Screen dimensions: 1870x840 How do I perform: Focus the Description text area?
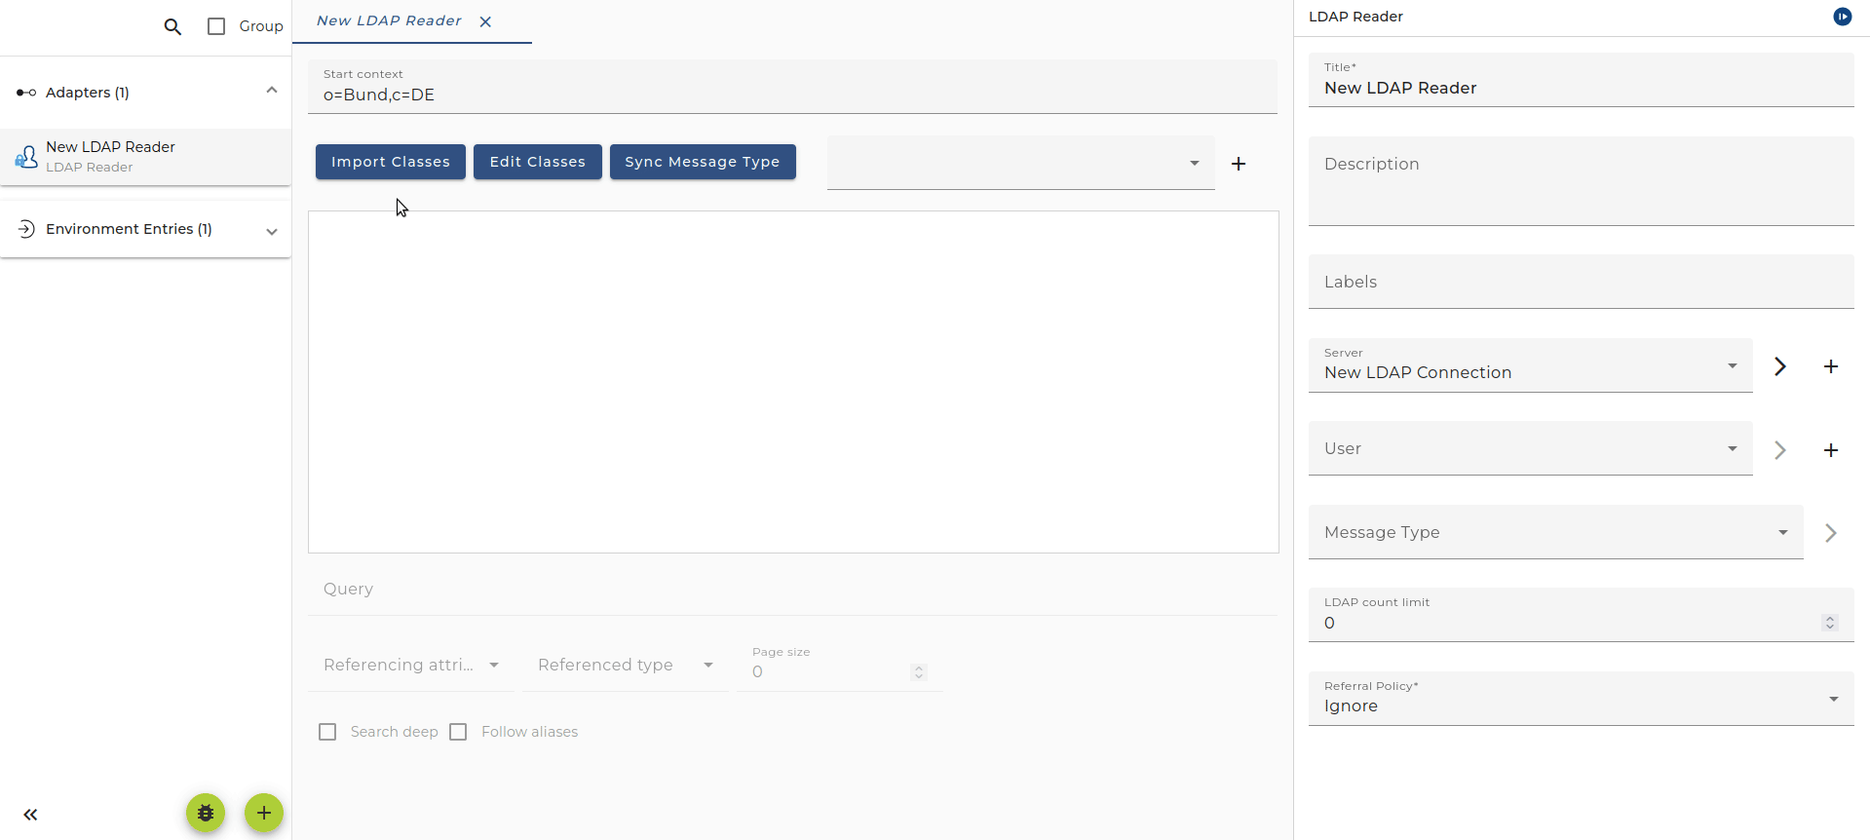point(1581,181)
